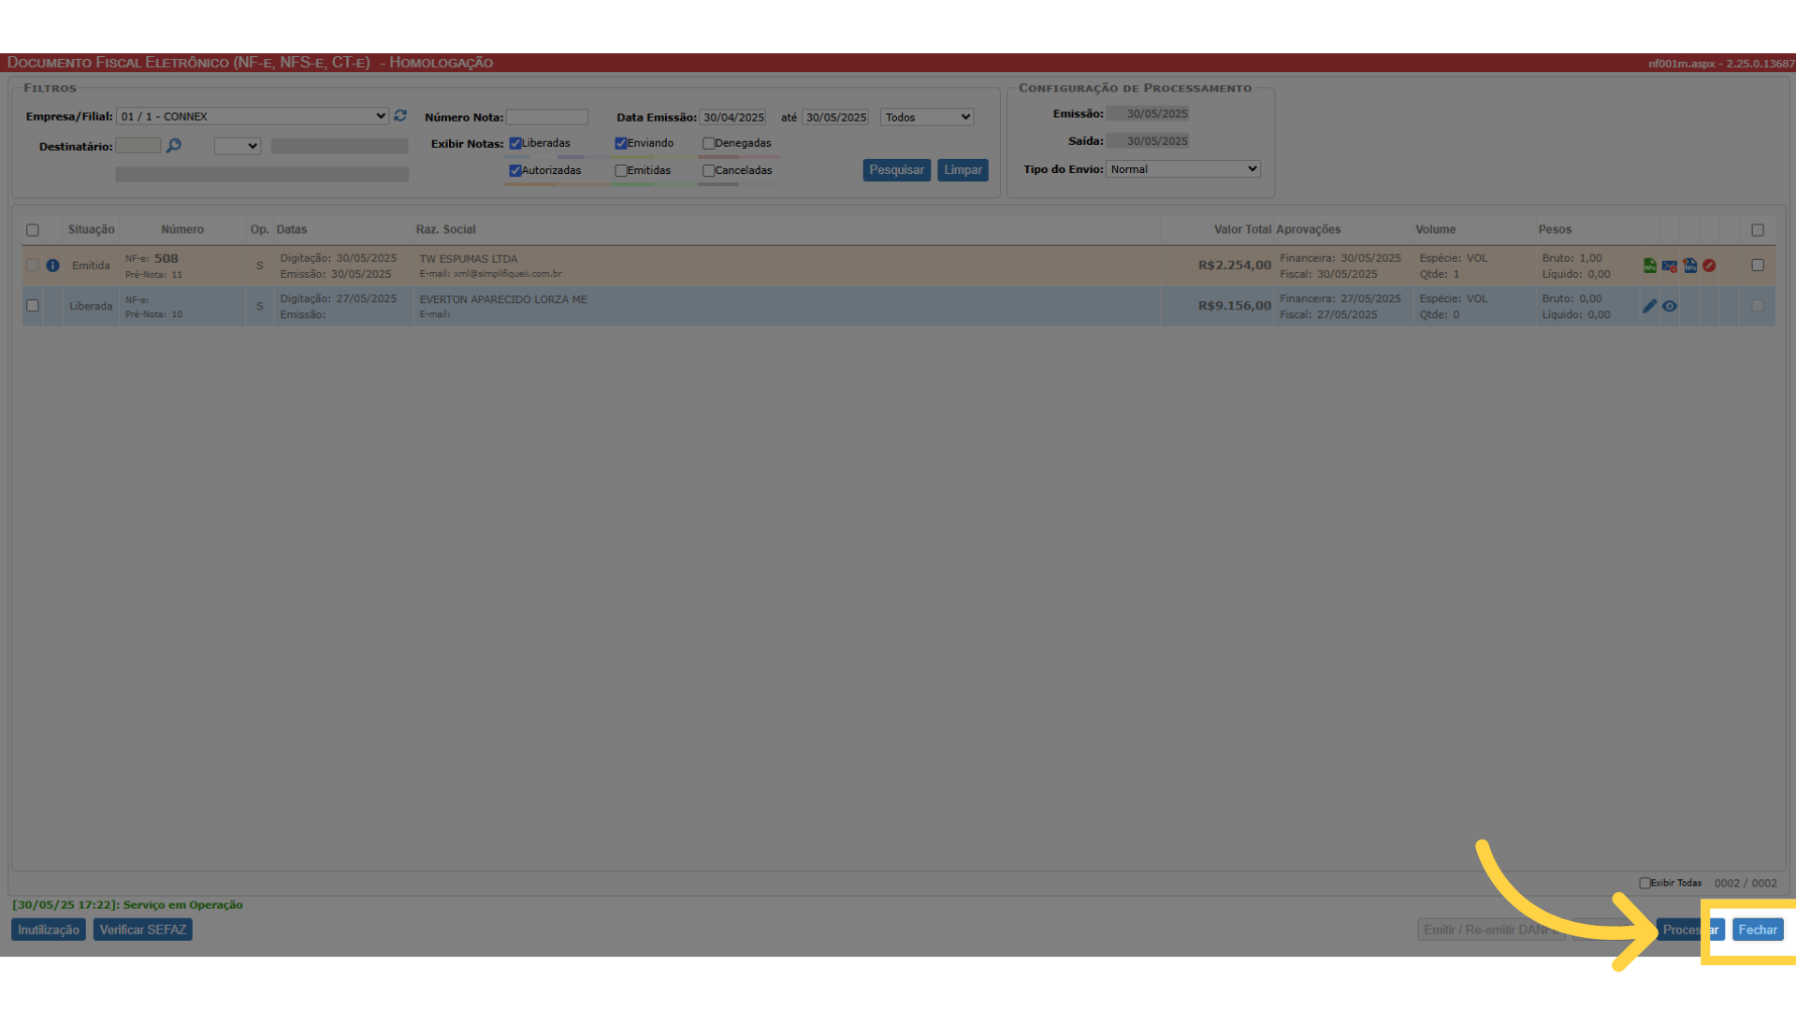The height and width of the screenshot is (1010, 1796).
Task: Click the Raz. Social column header
Action: (446, 230)
